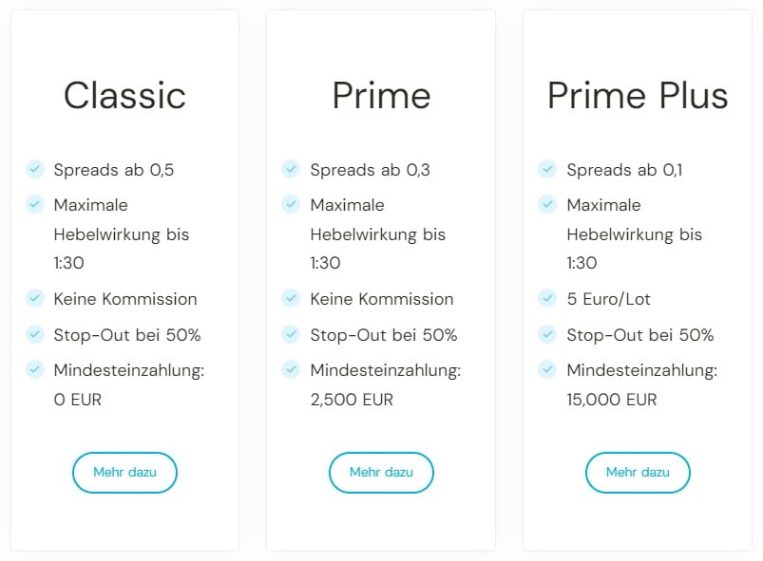The width and height of the screenshot is (763, 561).
Task: Click the checkmark beside Prime Plus Maximale Hebelwirkung
Action: [x=547, y=203]
